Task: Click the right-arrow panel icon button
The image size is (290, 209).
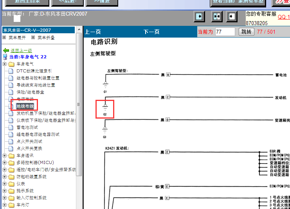Action: pyautogui.click(x=199, y=16)
